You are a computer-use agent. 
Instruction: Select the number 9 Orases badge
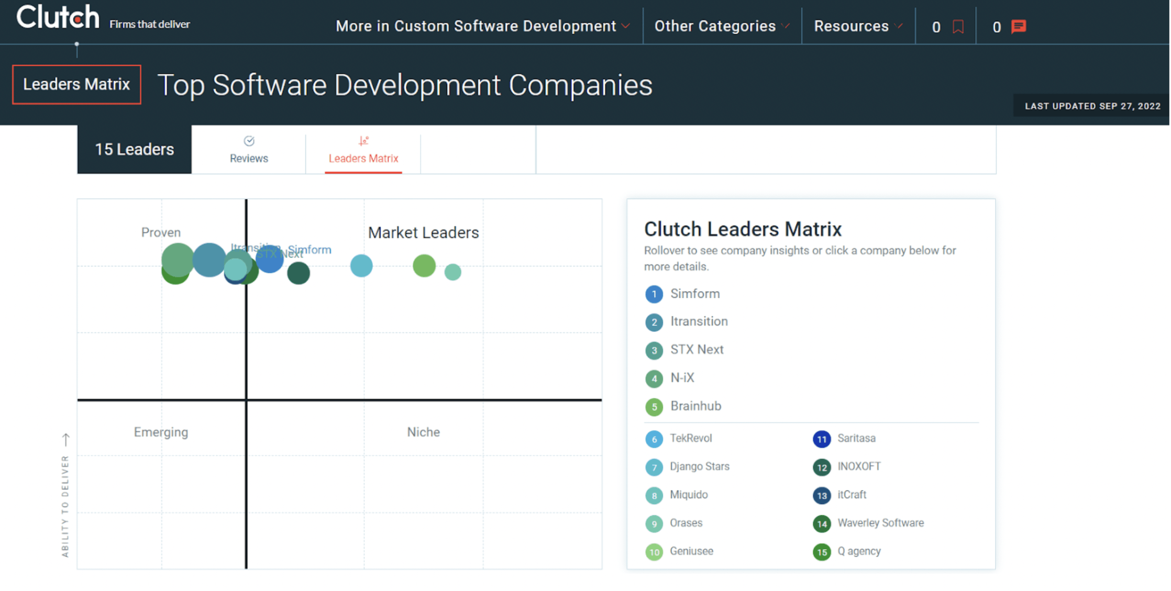pos(654,524)
